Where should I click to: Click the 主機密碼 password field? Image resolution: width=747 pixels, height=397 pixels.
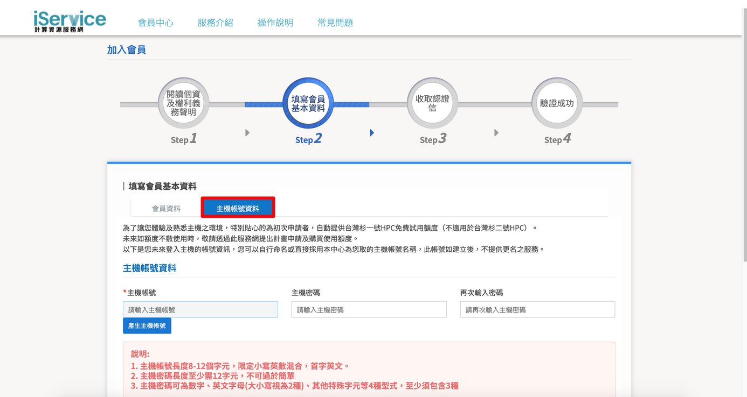pos(369,309)
